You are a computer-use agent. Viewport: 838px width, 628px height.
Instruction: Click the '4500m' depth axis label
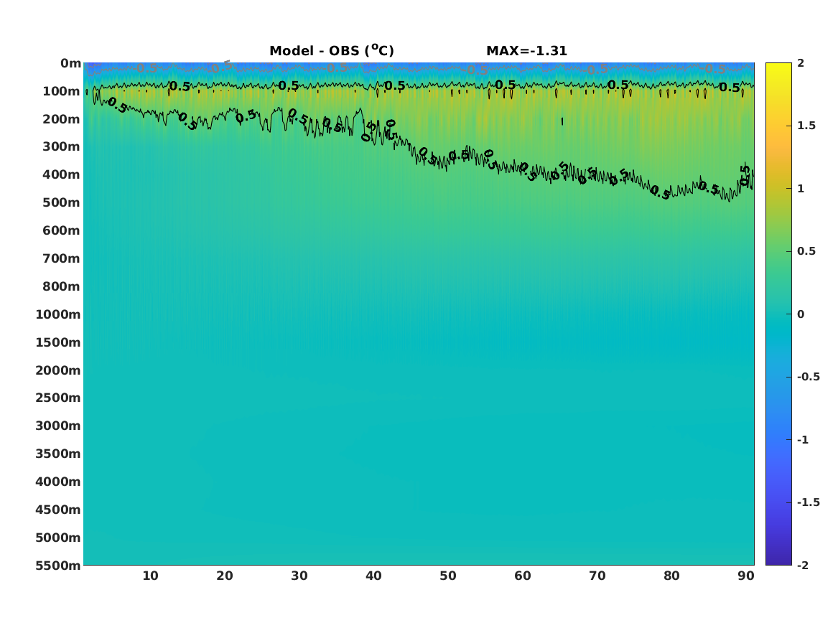pos(58,510)
